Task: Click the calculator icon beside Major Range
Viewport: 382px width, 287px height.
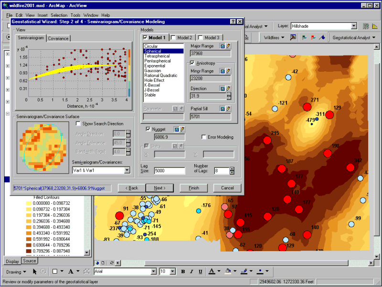Action: 222,46
